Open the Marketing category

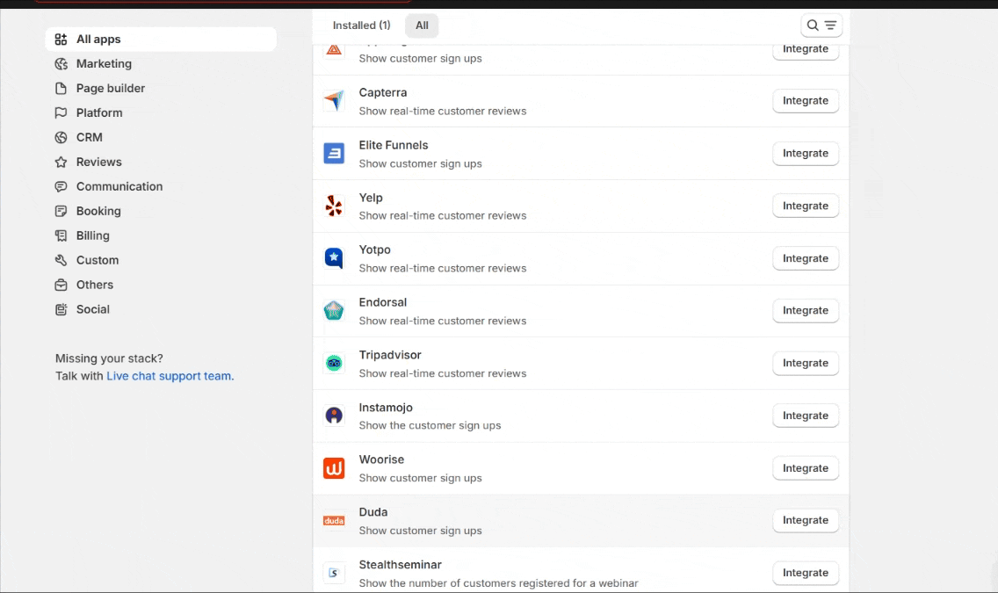tap(104, 64)
